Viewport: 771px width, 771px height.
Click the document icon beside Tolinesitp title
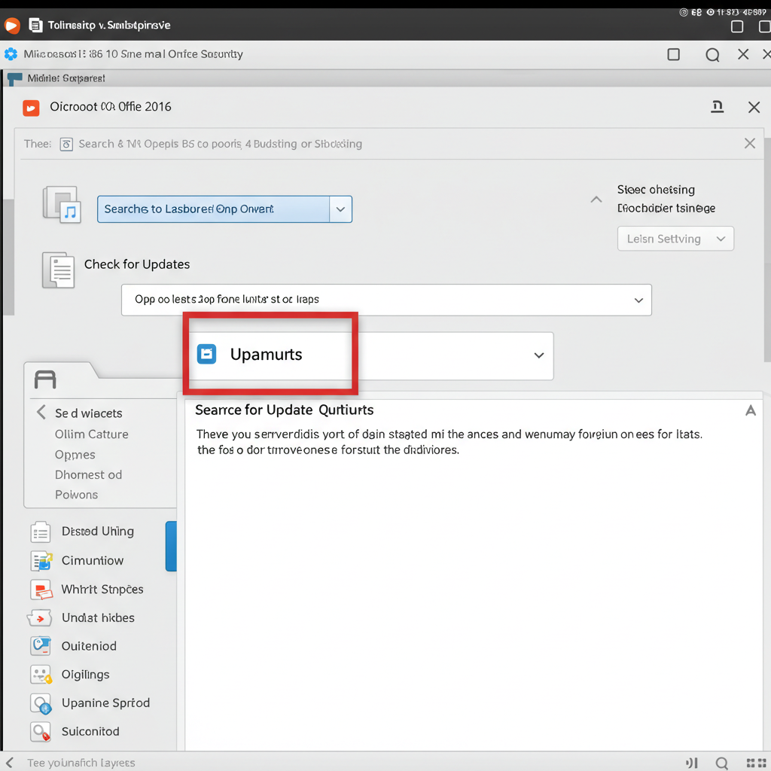[x=35, y=25]
